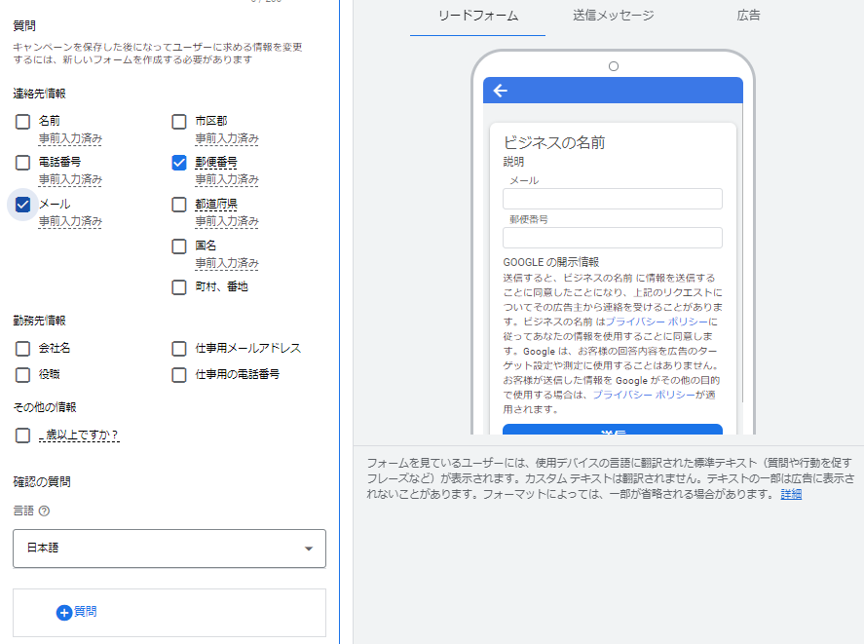Click the 勤務先情報 section heading
This screenshot has height=644, width=864.
(x=39, y=321)
